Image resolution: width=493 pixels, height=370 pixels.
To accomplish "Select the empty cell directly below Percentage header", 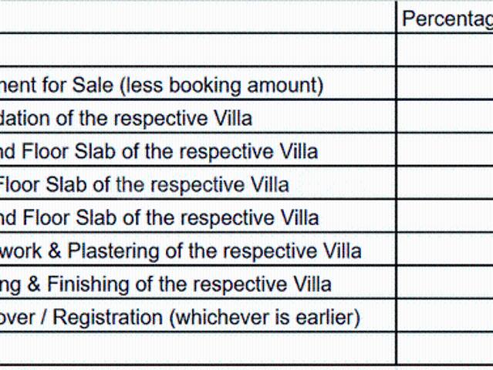I will point(445,51).
